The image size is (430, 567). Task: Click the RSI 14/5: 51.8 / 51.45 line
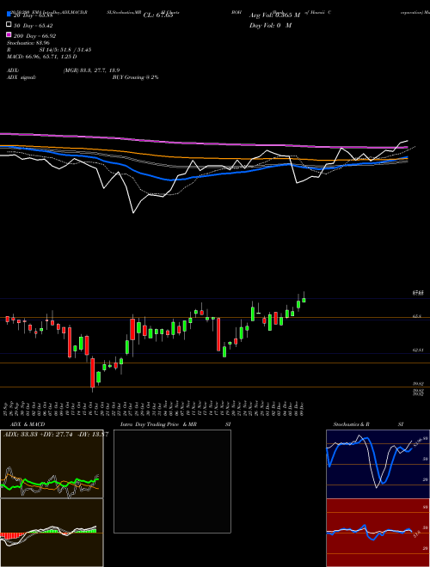[49, 50]
